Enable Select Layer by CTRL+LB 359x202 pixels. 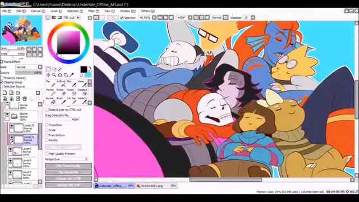point(47,110)
